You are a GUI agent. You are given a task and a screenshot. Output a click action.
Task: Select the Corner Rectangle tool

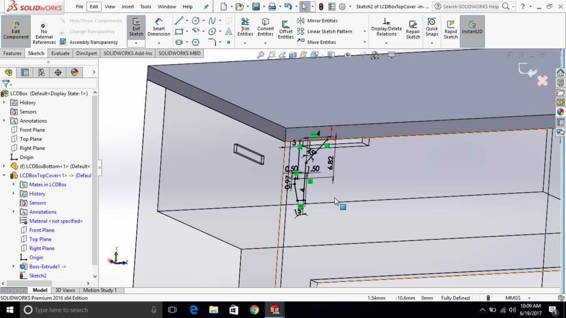click(179, 31)
